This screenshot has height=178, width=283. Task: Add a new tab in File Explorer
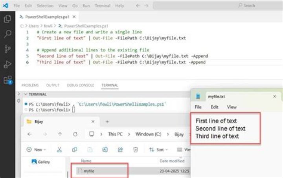(107, 122)
